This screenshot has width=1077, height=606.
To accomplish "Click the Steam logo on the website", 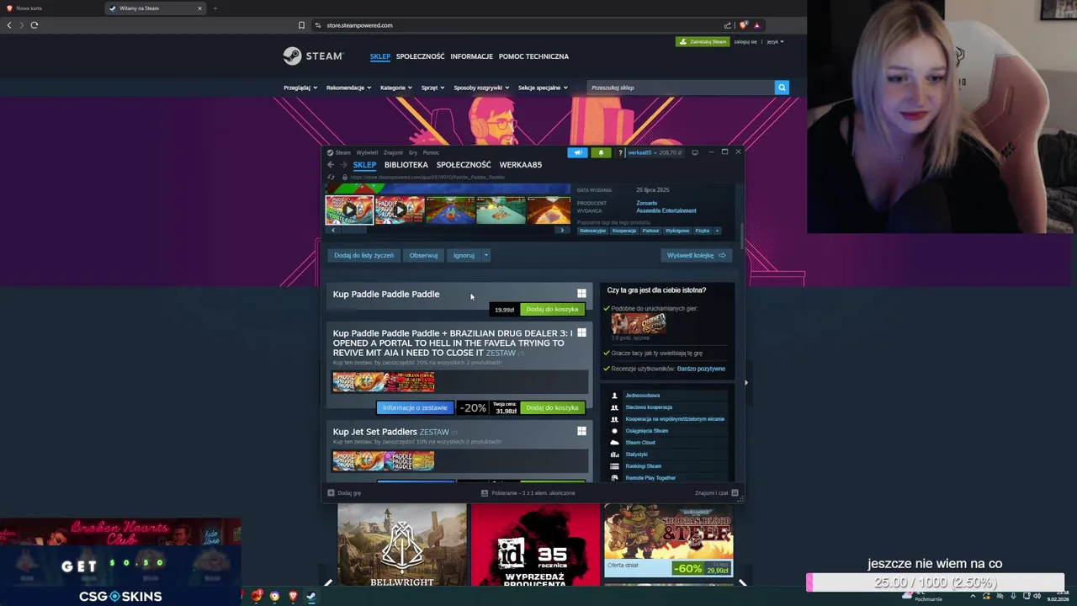I will (313, 56).
